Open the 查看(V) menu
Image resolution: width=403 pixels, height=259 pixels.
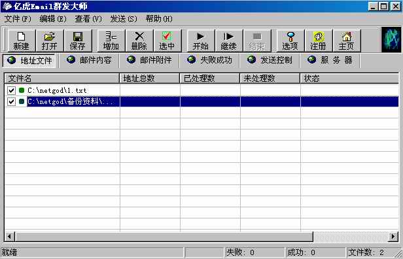(88, 19)
